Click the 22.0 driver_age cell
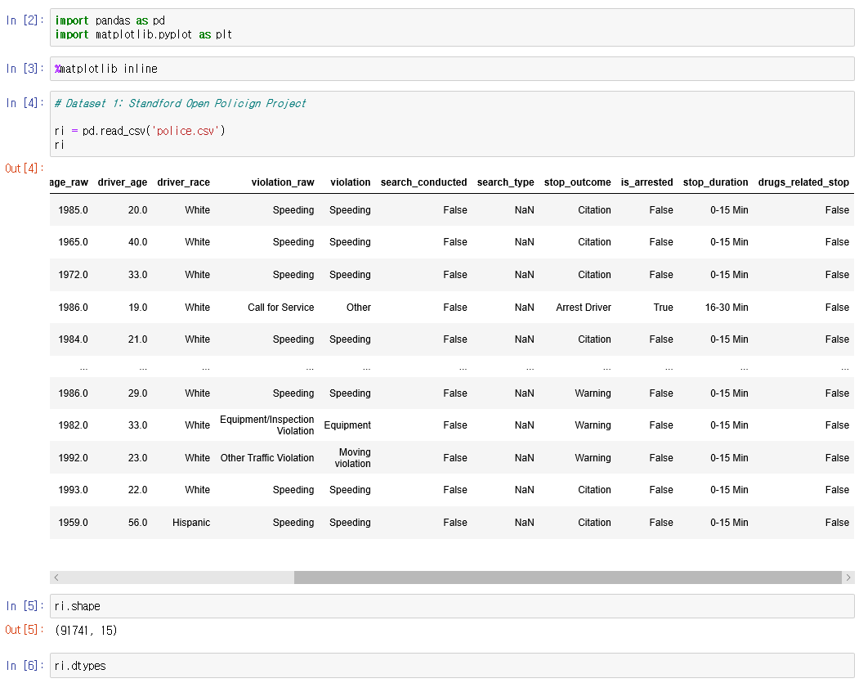The image size is (859, 683). pos(137,490)
